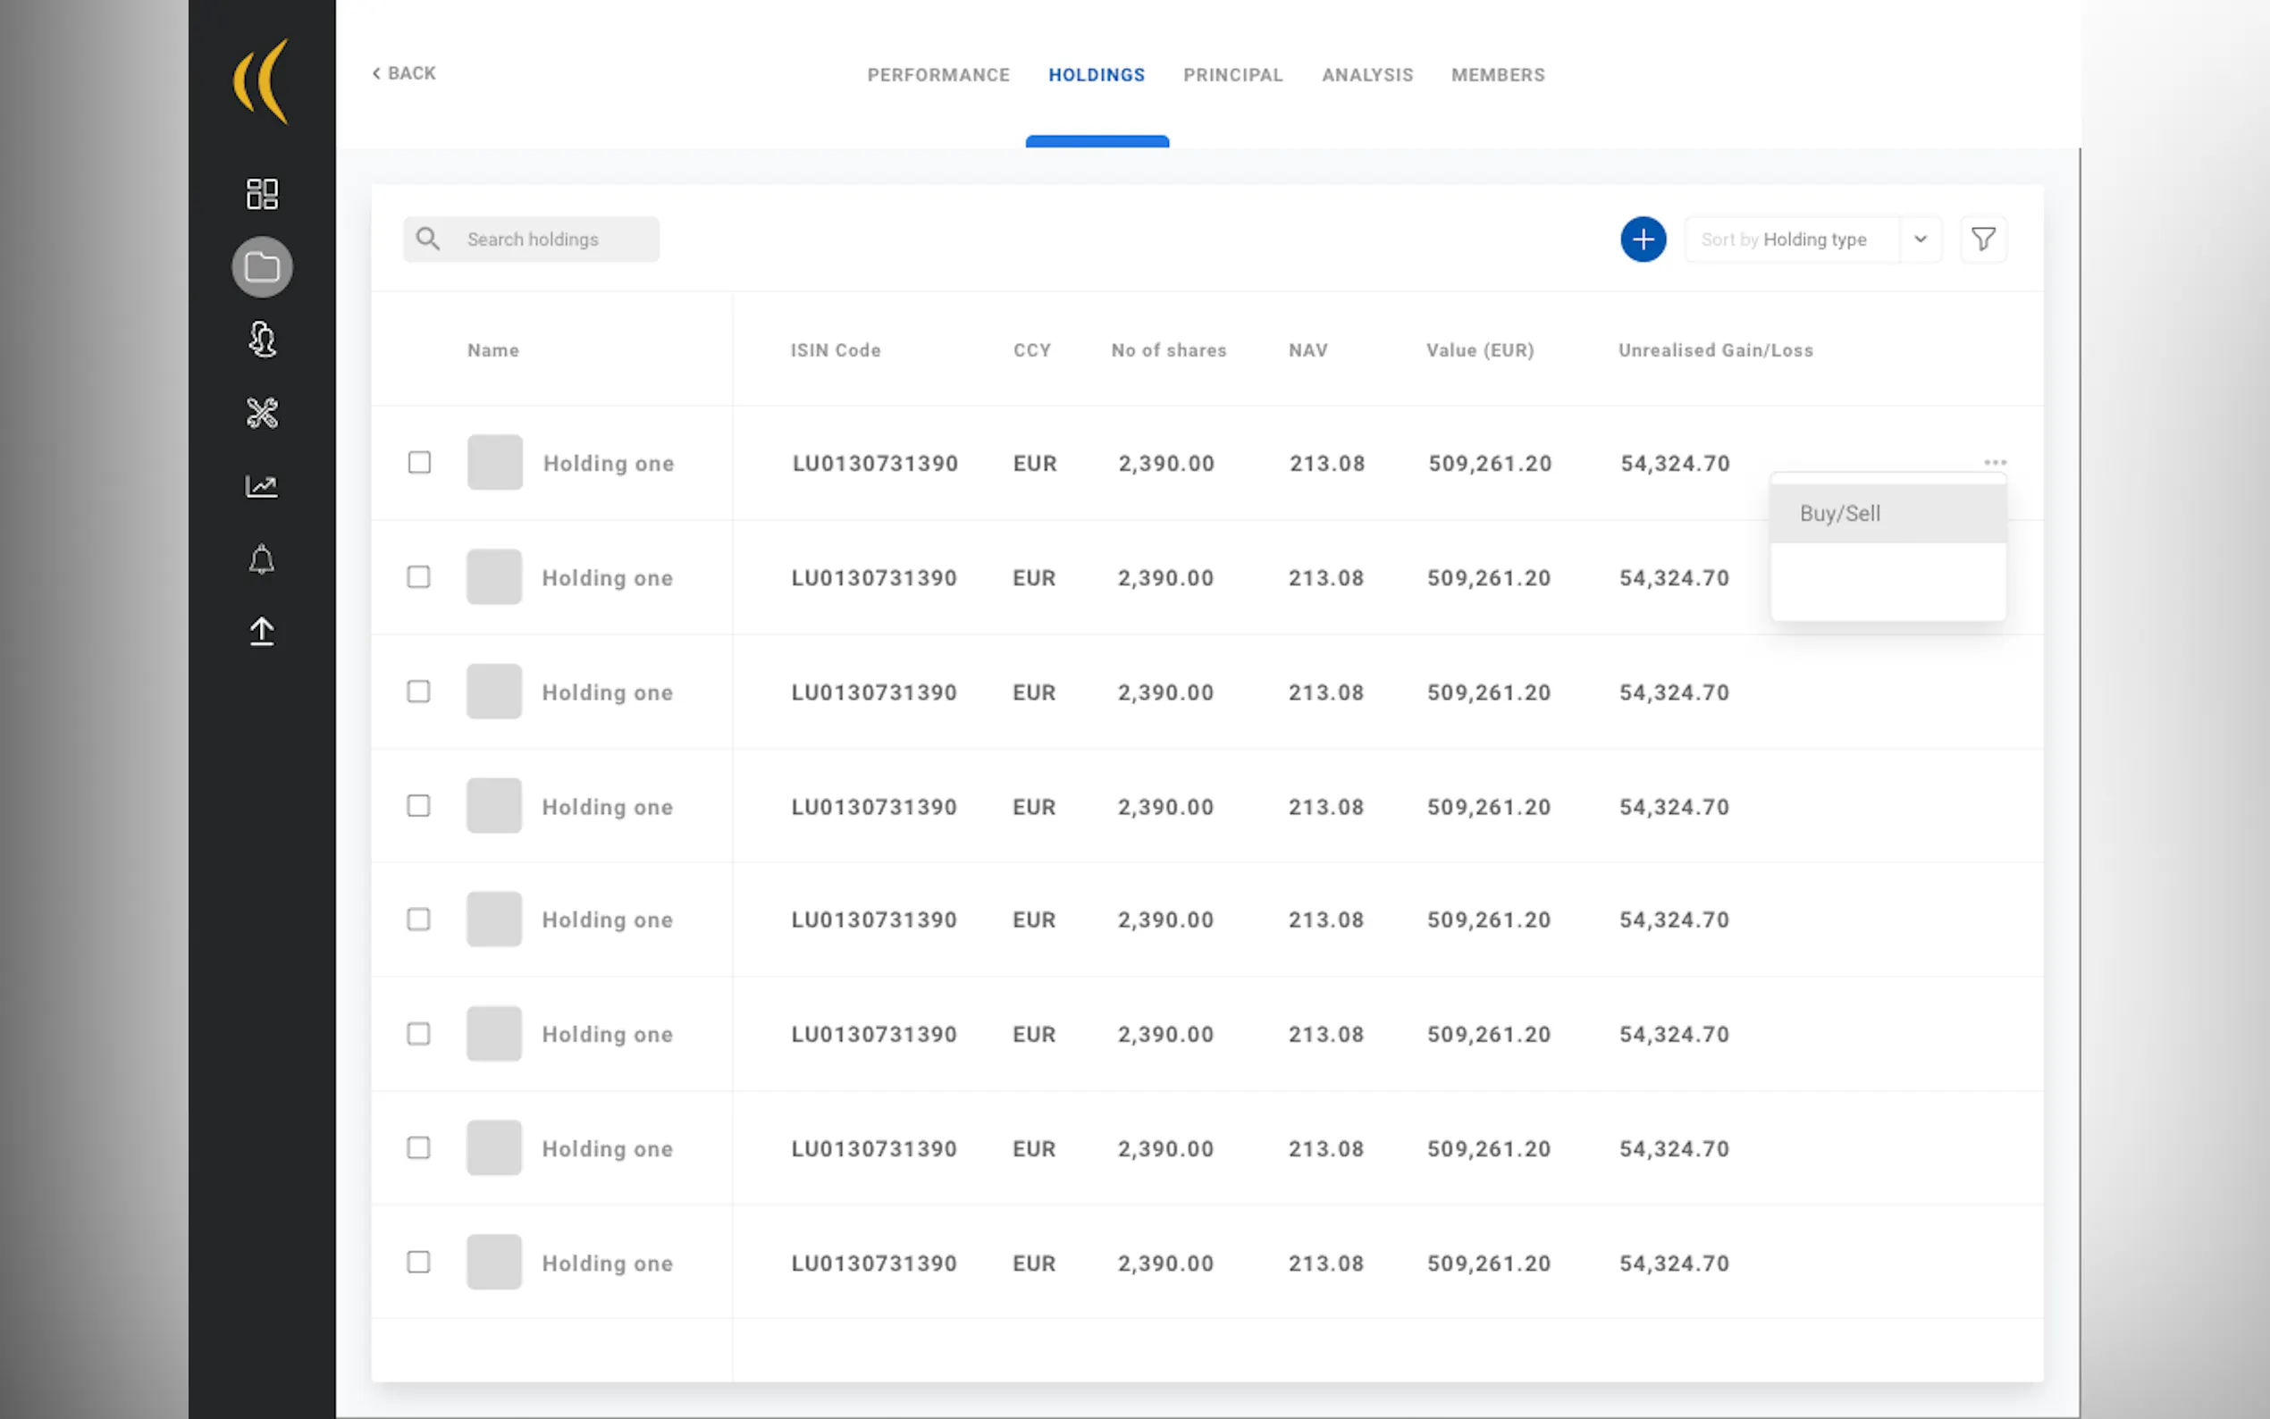Click the Search holdings input field
The image size is (2270, 1419).
[554, 239]
